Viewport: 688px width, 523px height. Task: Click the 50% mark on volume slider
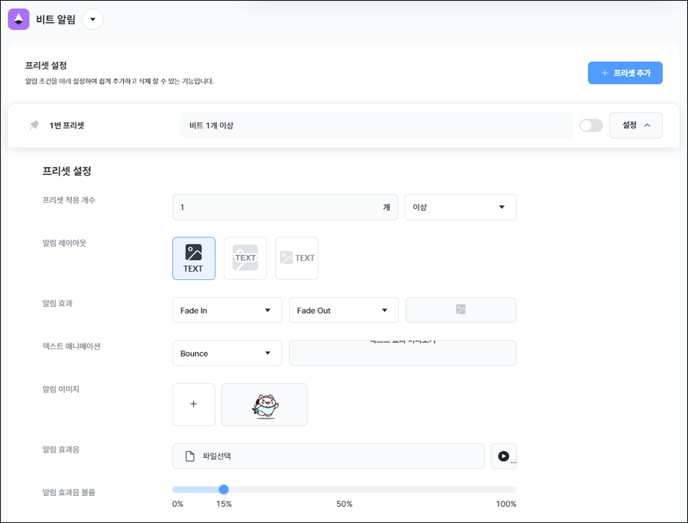click(x=344, y=504)
